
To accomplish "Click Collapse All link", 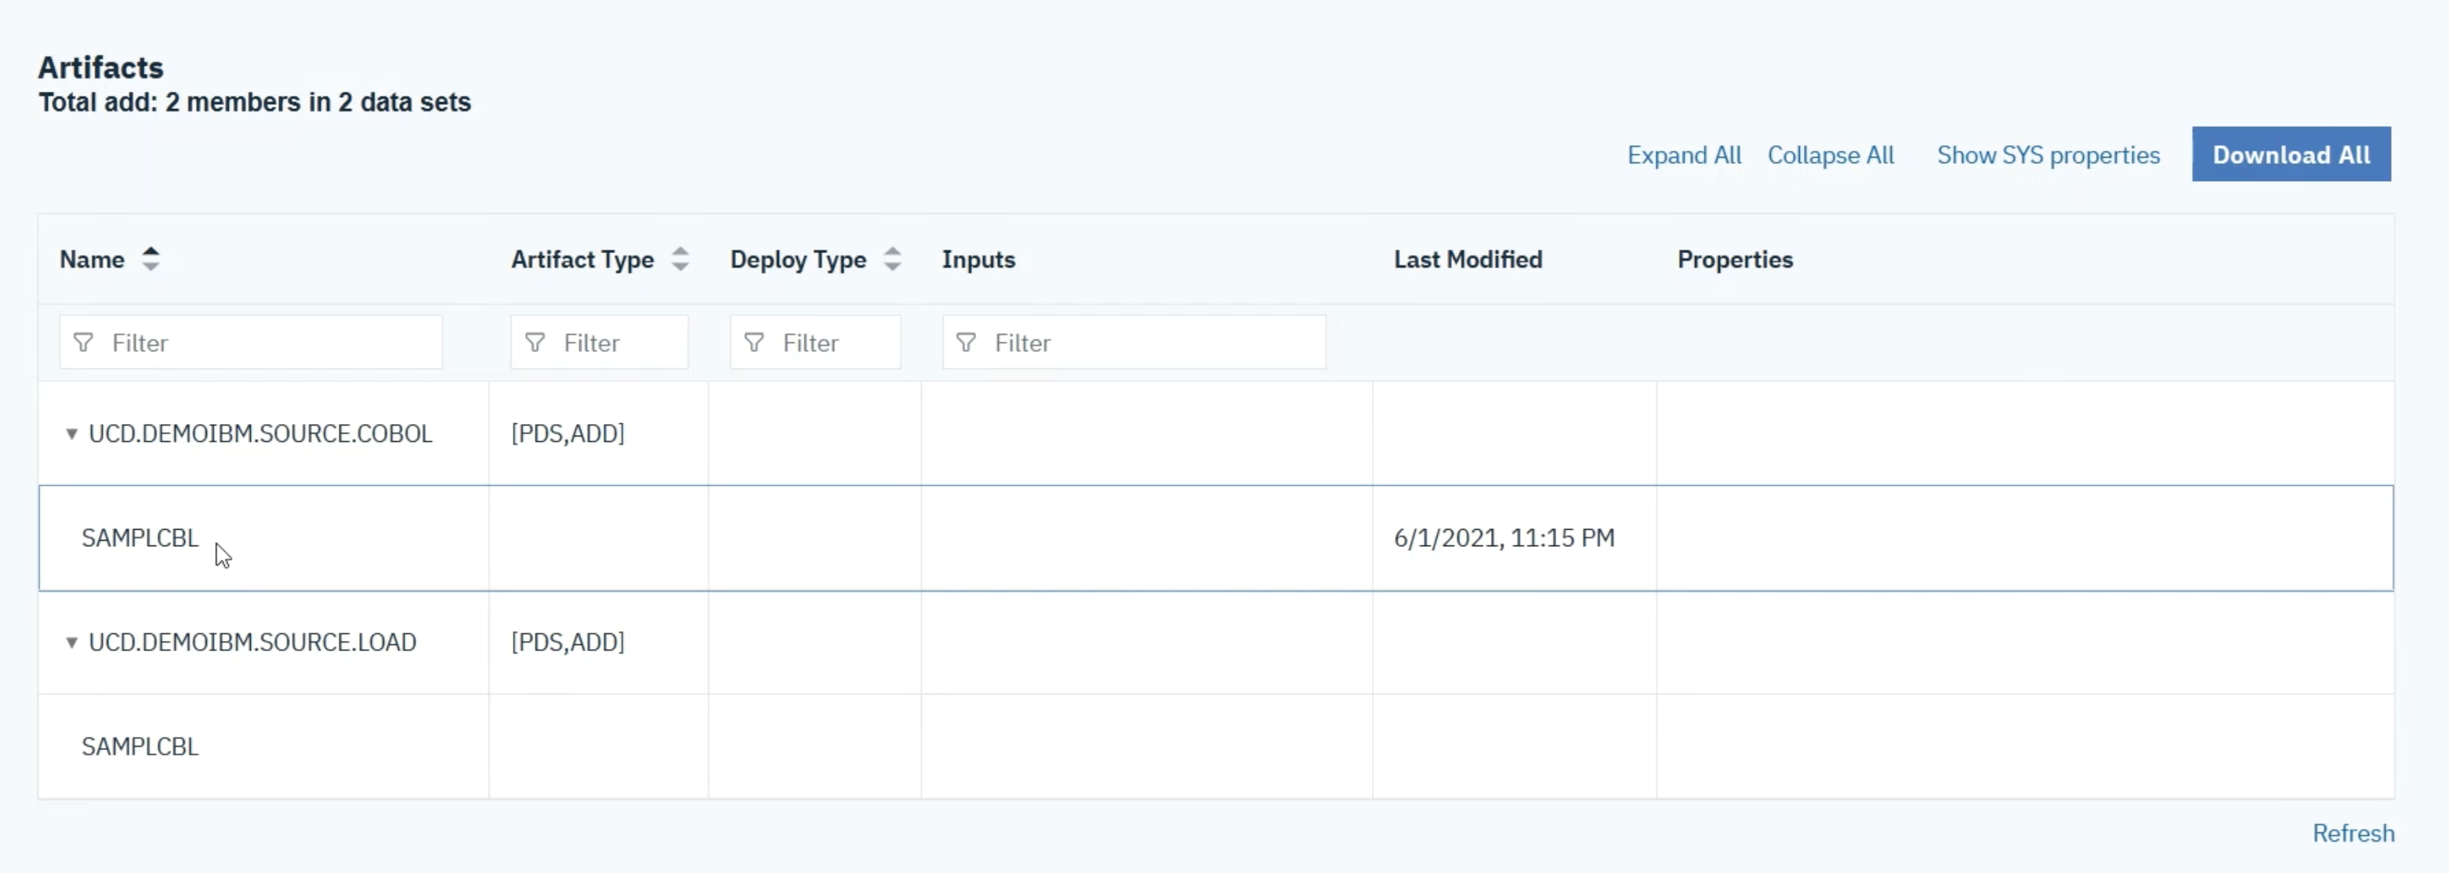I will pos(1830,155).
